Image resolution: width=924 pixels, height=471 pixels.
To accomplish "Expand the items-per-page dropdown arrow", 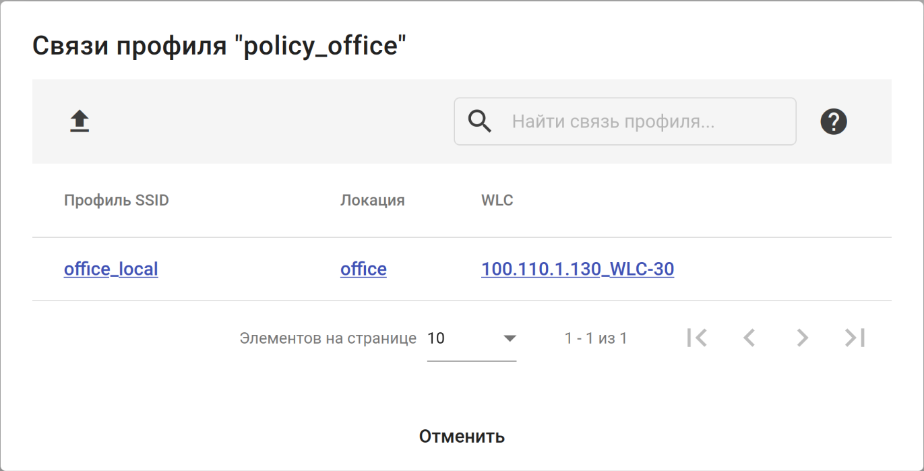I will coord(510,338).
